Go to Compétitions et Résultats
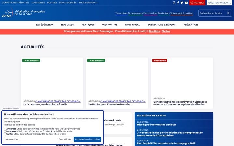 pos(15,3)
